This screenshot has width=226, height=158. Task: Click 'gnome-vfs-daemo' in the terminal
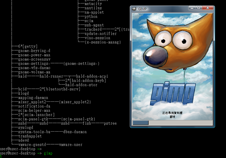34,68
